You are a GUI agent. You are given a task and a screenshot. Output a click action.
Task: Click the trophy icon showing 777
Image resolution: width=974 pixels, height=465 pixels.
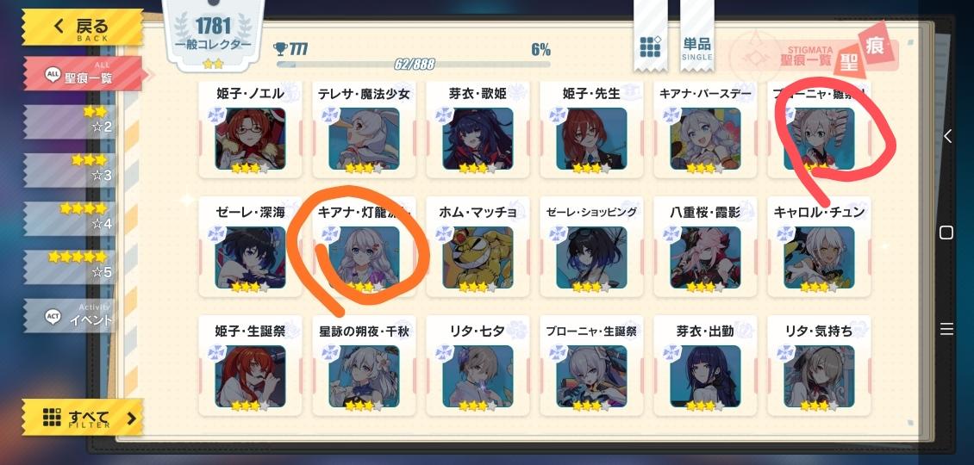[x=280, y=49]
